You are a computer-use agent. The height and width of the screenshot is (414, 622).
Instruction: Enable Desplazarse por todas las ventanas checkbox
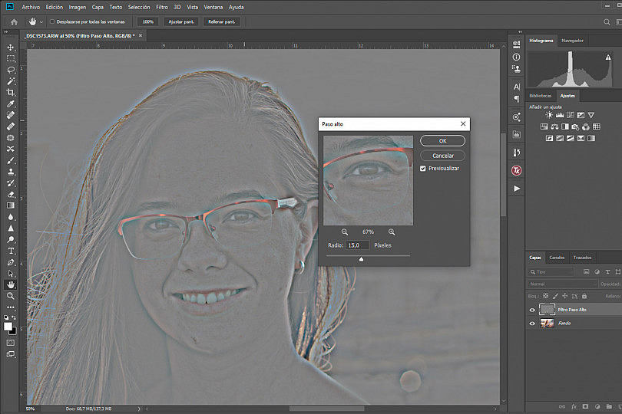tap(52, 21)
